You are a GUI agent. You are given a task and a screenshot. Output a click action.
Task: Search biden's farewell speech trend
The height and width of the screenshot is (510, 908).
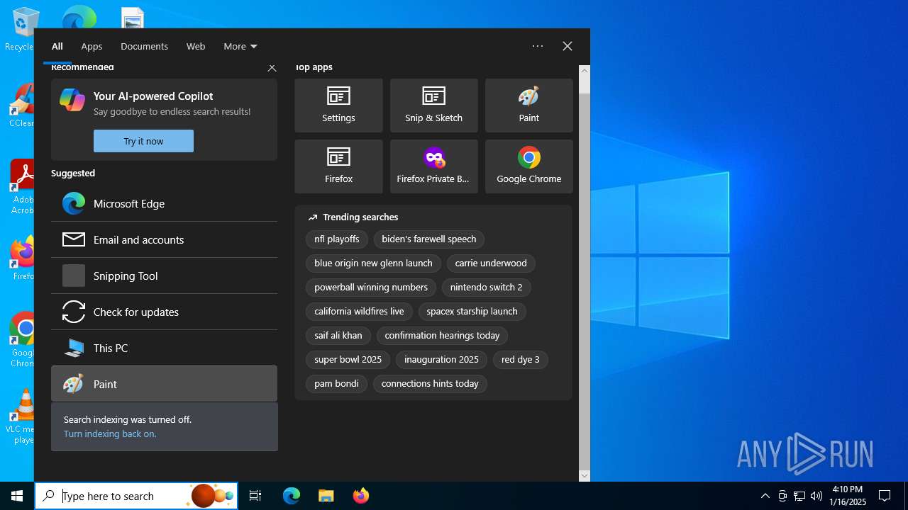tap(429, 239)
